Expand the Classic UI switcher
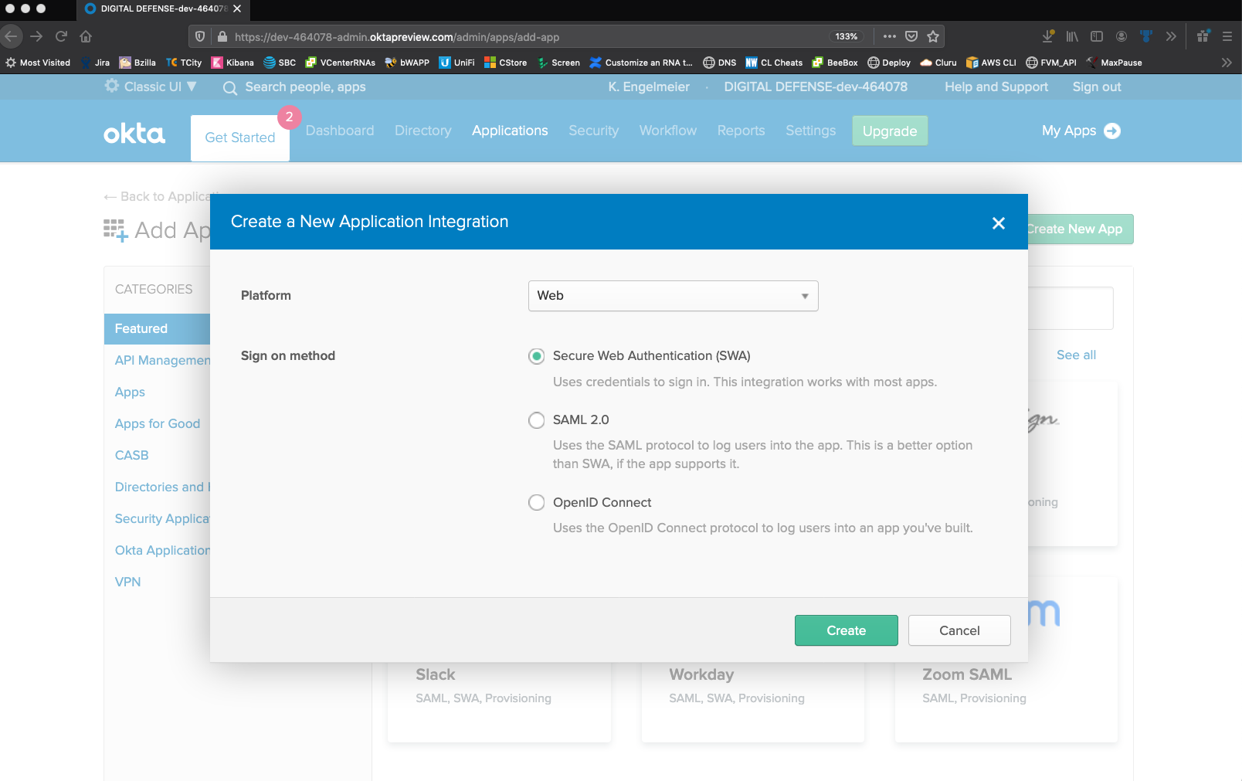Image resolution: width=1242 pixels, height=781 pixels. tap(151, 87)
